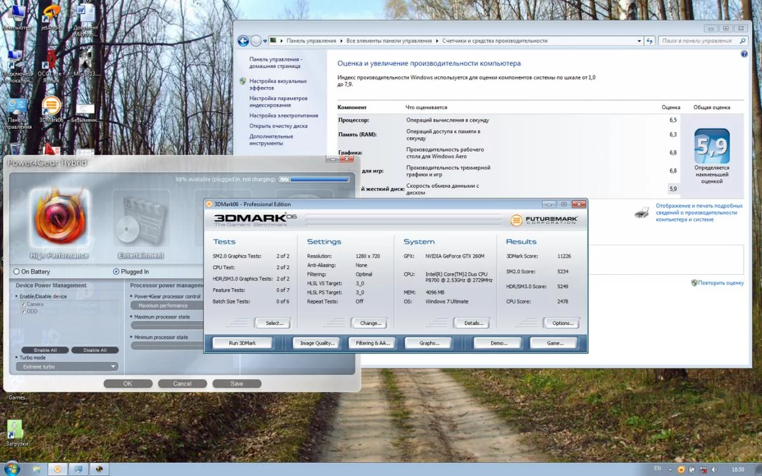Go back in Control Panel window

[x=243, y=41]
